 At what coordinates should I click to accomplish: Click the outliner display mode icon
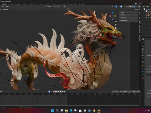(x=144, y=7)
